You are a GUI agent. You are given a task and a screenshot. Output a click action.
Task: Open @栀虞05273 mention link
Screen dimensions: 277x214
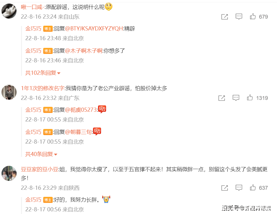coord(81,110)
